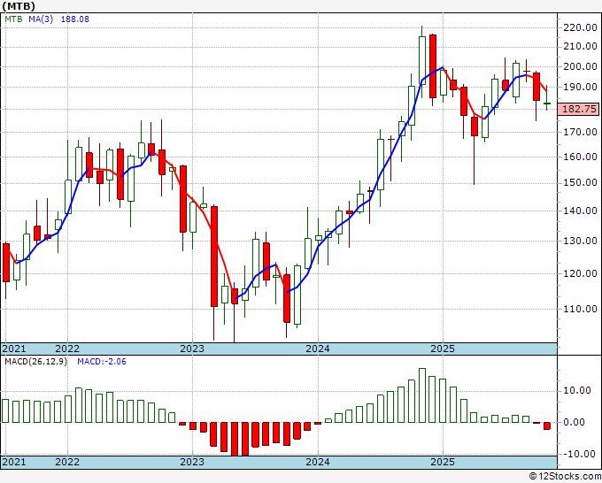Click the 2023 label on MACD axis
The height and width of the screenshot is (483, 602).
(x=192, y=462)
